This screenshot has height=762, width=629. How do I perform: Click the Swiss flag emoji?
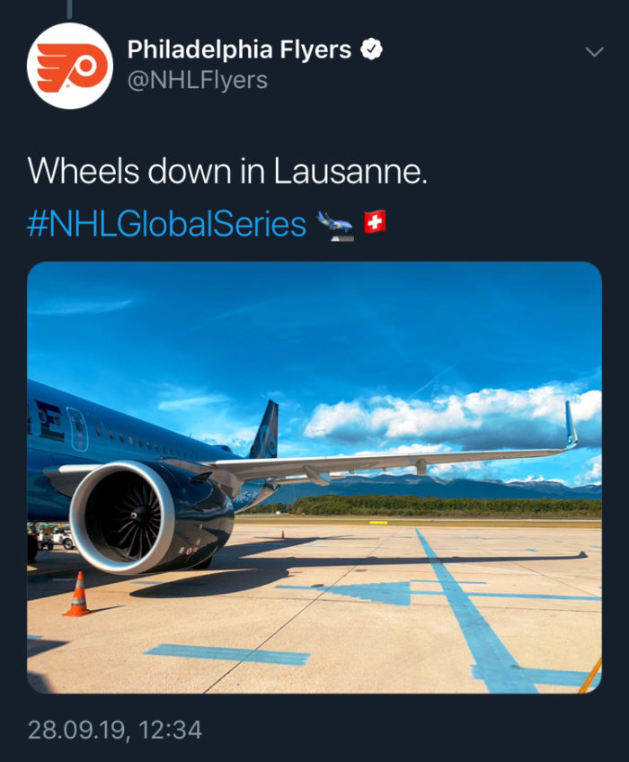pyautogui.click(x=376, y=222)
